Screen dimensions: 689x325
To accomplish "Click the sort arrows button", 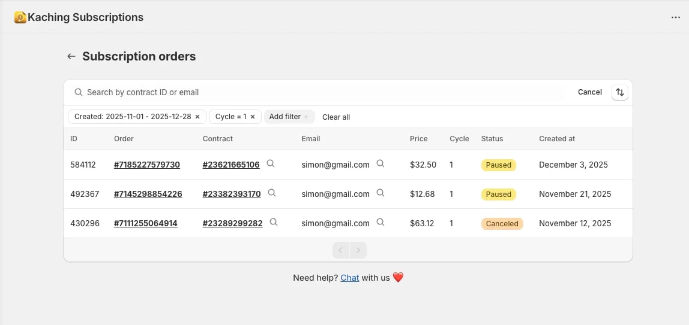I will (619, 92).
